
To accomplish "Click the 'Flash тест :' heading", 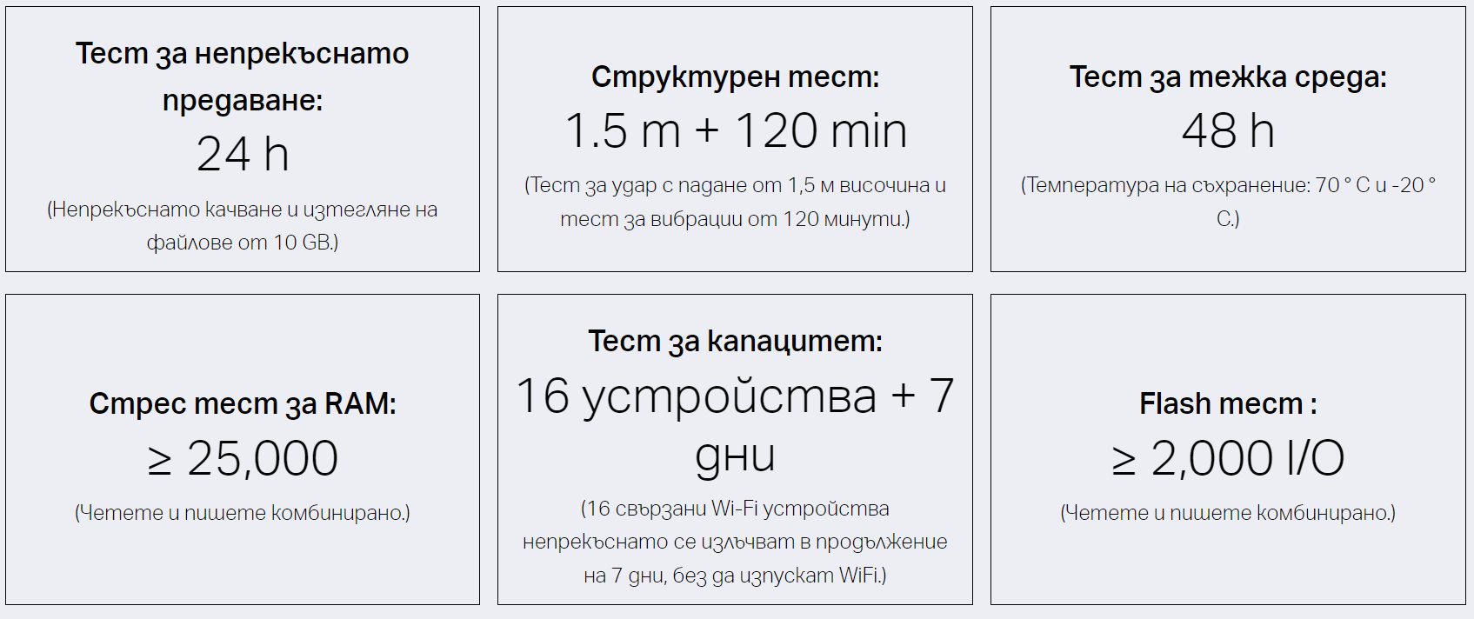I will point(1227,403).
